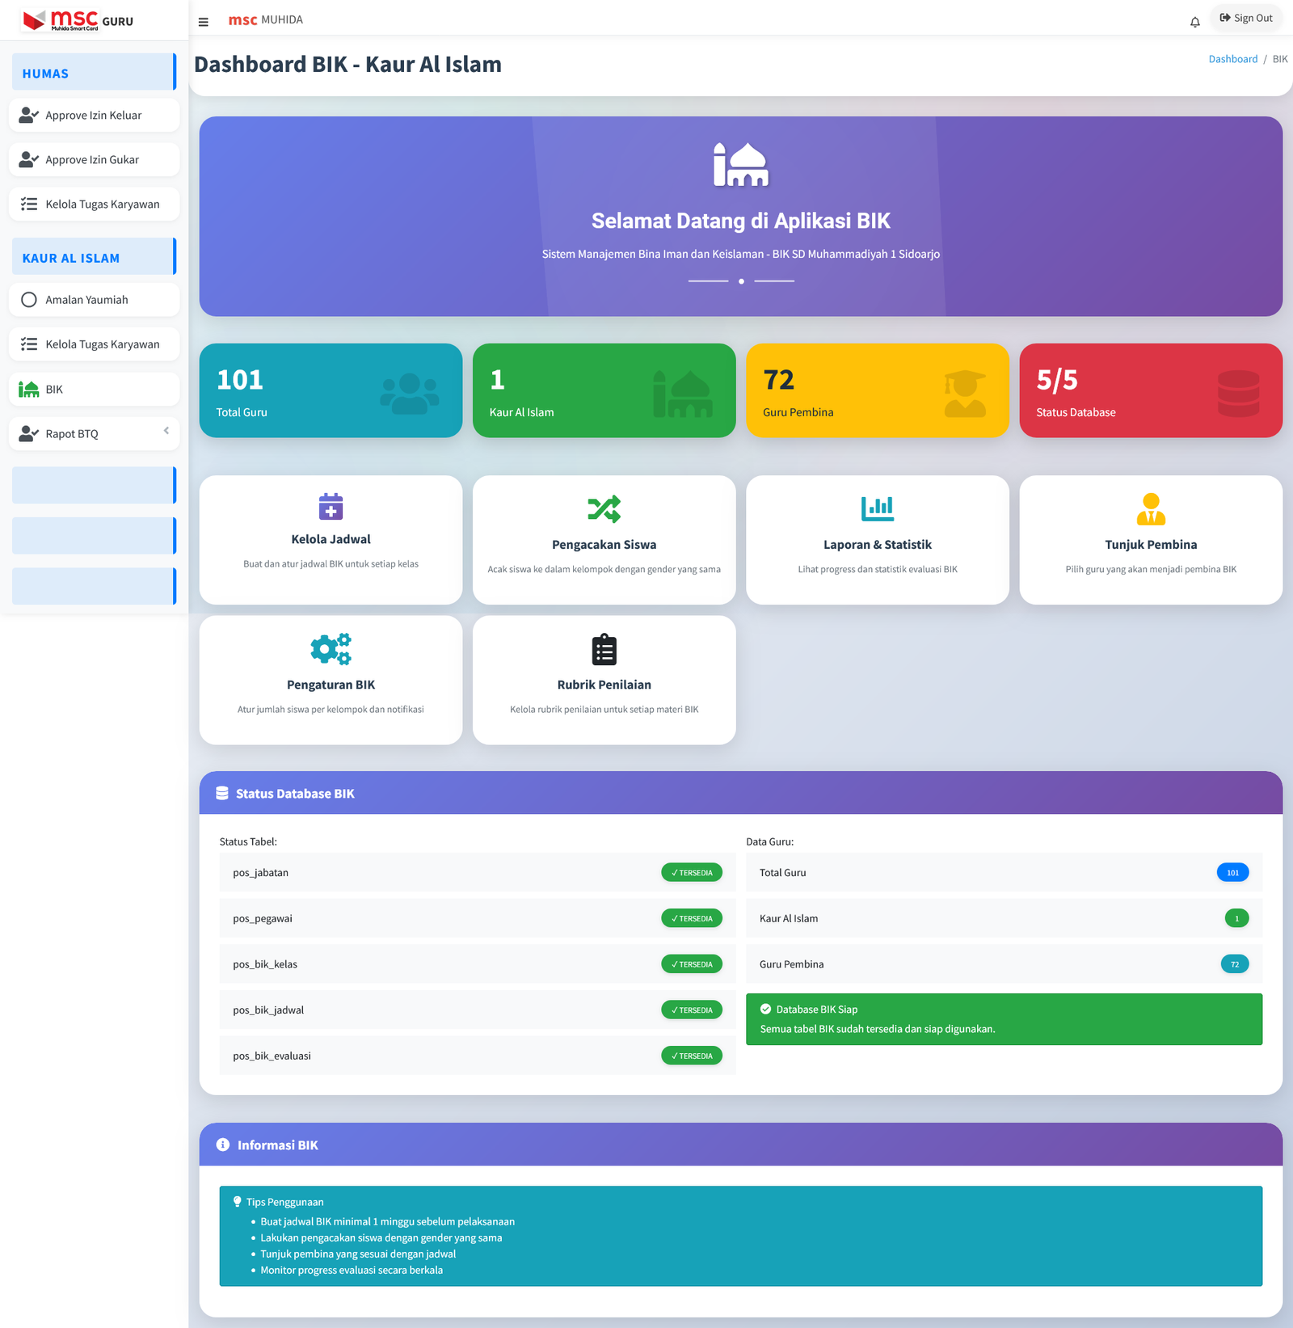Screen dimensions: 1293x1328
Task: Click the Tunjuk Pembina person icon
Action: coord(1151,508)
